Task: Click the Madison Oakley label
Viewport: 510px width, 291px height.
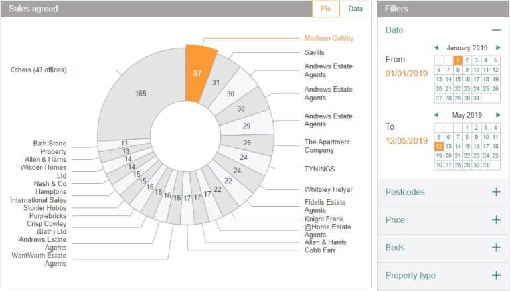Action: click(329, 38)
